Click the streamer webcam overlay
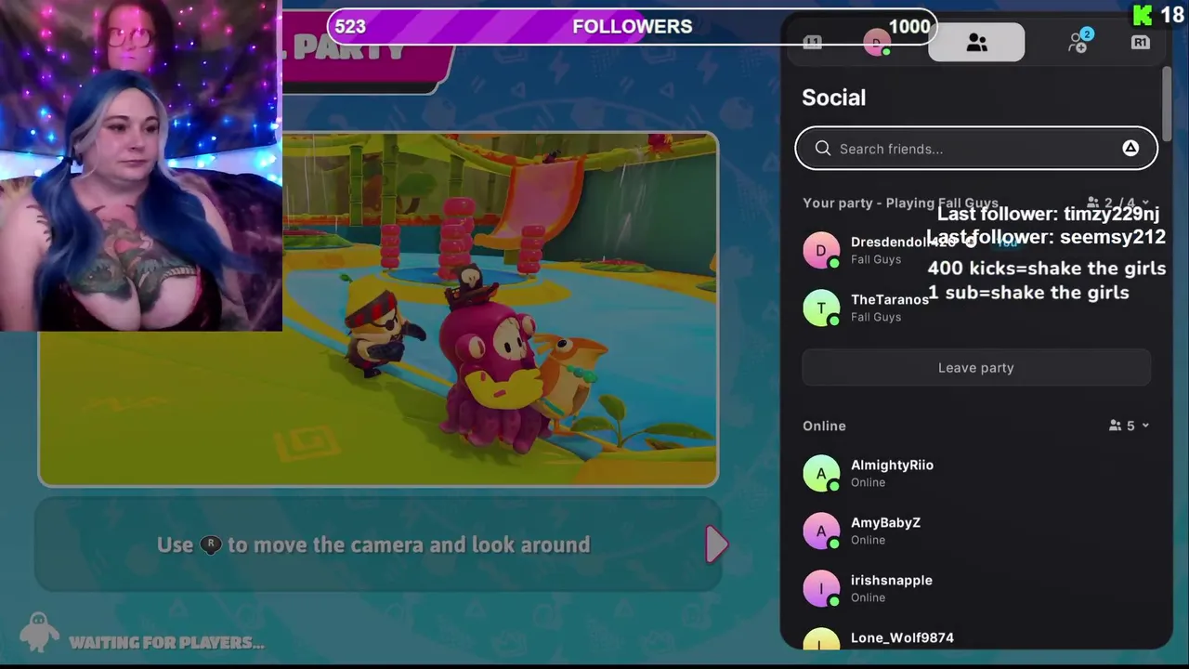Image resolution: width=1189 pixels, height=669 pixels. pyautogui.click(x=141, y=165)
